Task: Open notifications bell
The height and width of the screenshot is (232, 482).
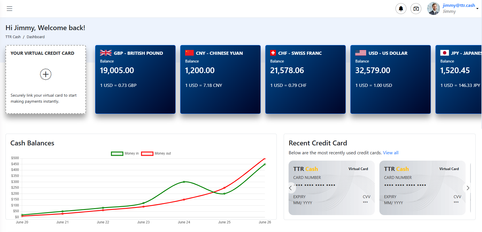Action: click(401, 9)
